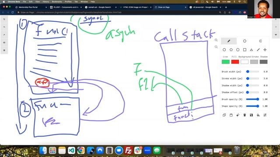280x157 pixels.
Task: Pick the square shape tool
Action: click(245, 50)
